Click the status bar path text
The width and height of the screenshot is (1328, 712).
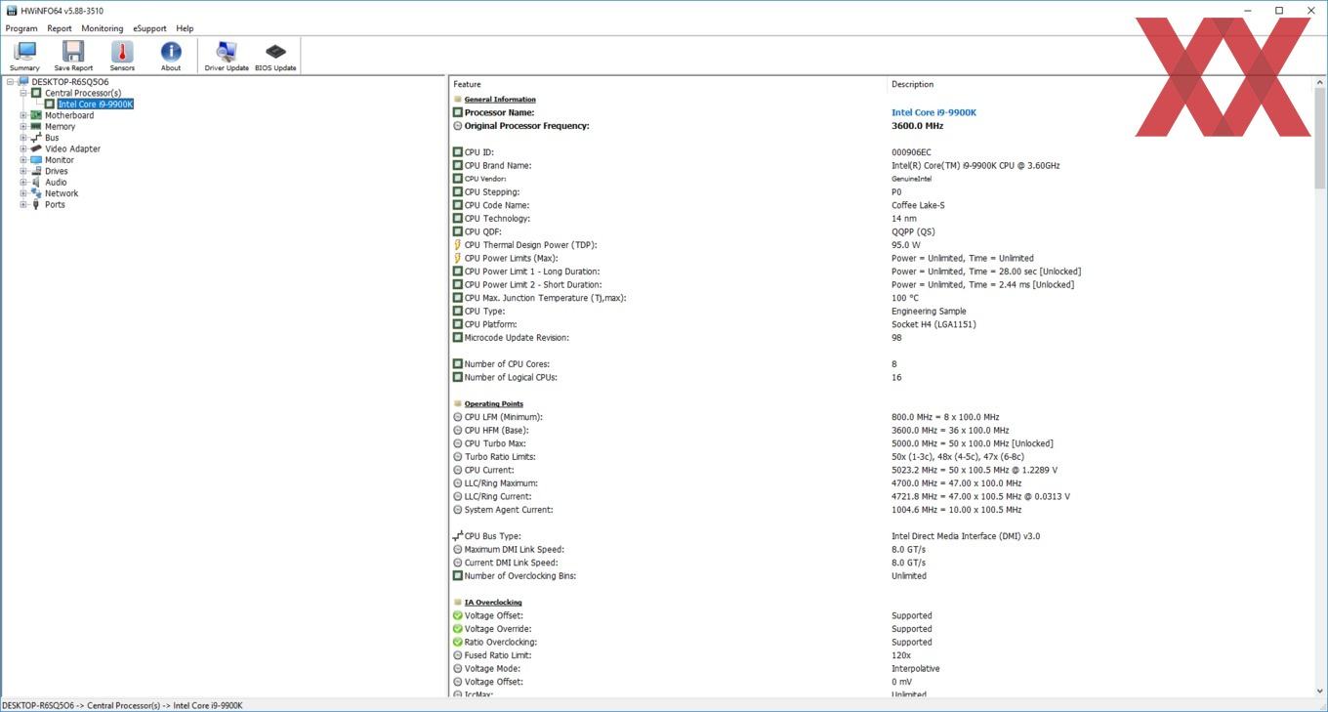(122, 705)
